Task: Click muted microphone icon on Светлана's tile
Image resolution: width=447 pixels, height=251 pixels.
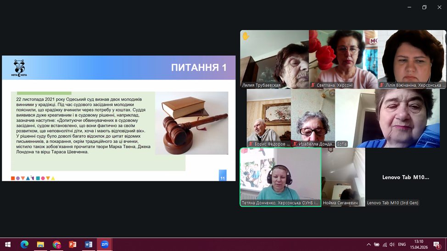Action: pyautogui.click(x=313, y=85)
